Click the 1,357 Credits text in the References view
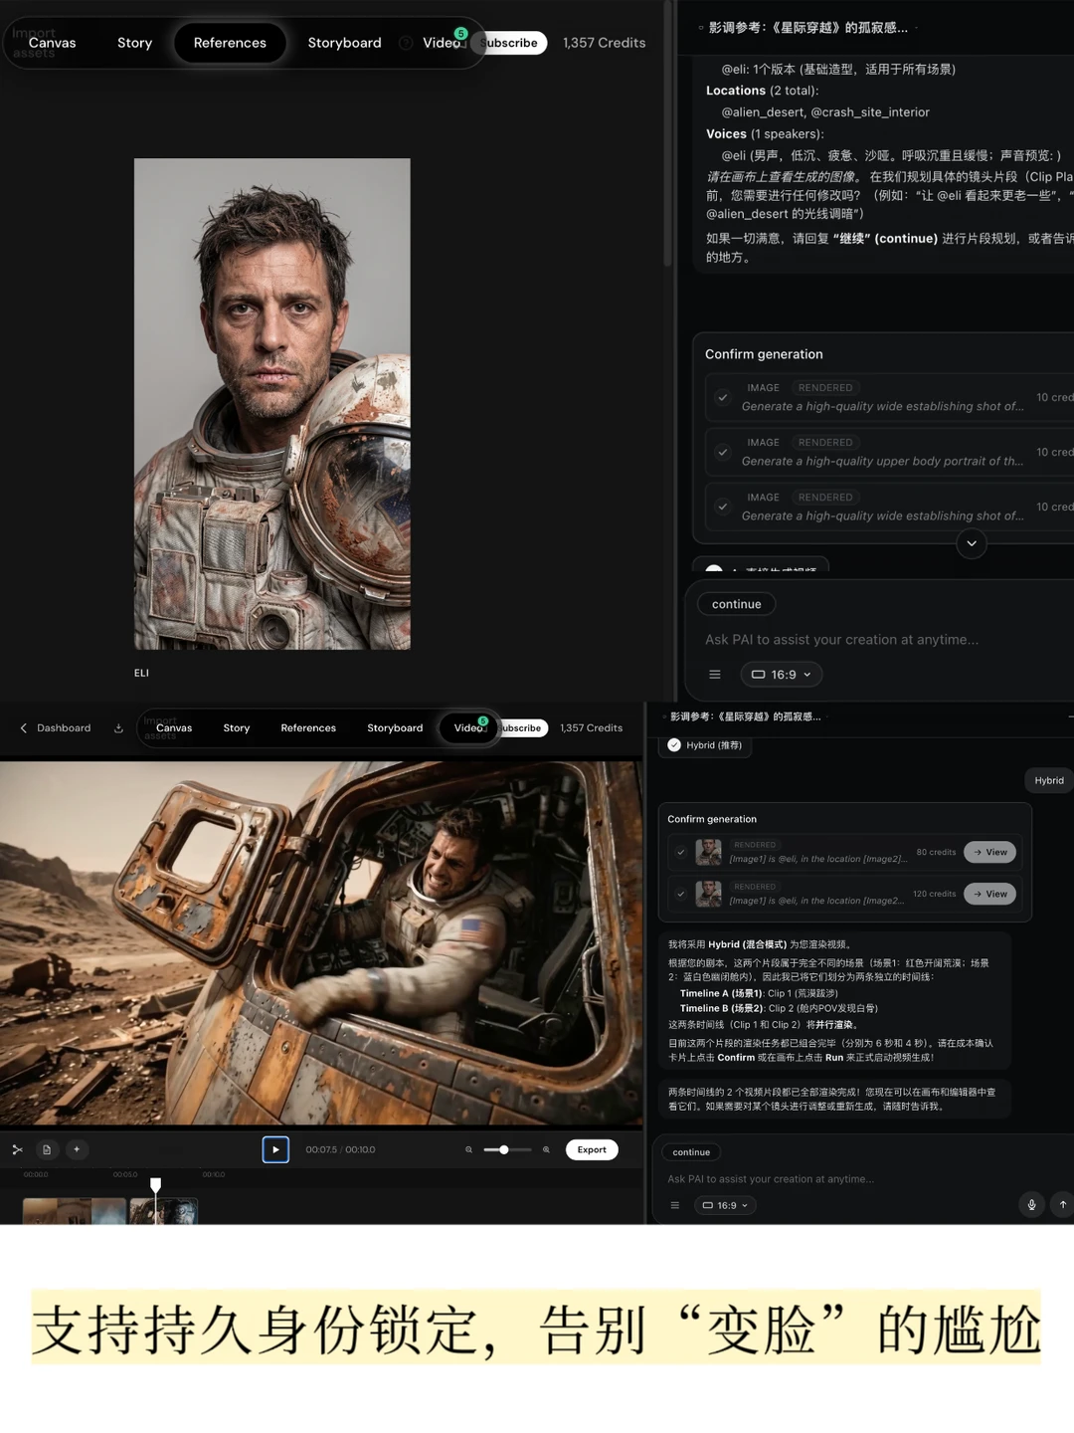 604,43
